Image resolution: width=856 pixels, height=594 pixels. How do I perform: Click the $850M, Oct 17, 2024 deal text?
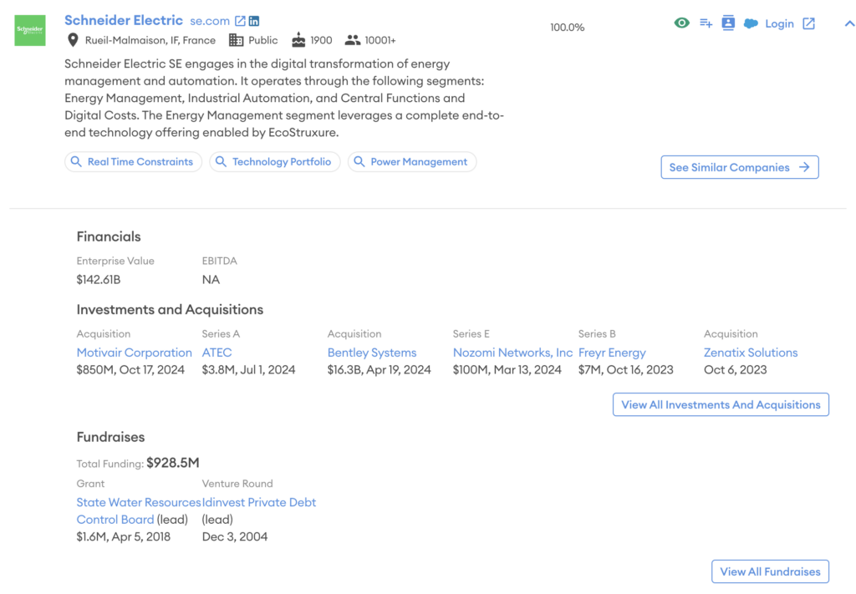coord(130,370)
